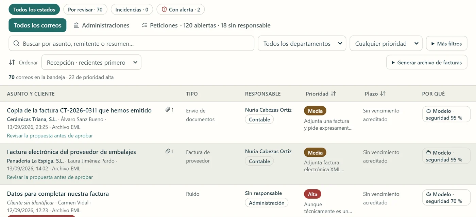
Task: Click Media priority badge on Panadería La Espiga row
Action: pos(315,152)
